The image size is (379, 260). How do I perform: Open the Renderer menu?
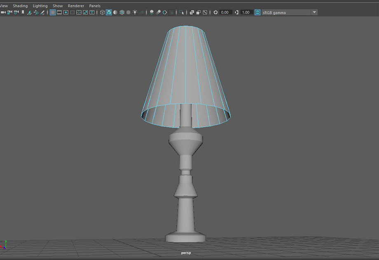[x=76, y=6]
